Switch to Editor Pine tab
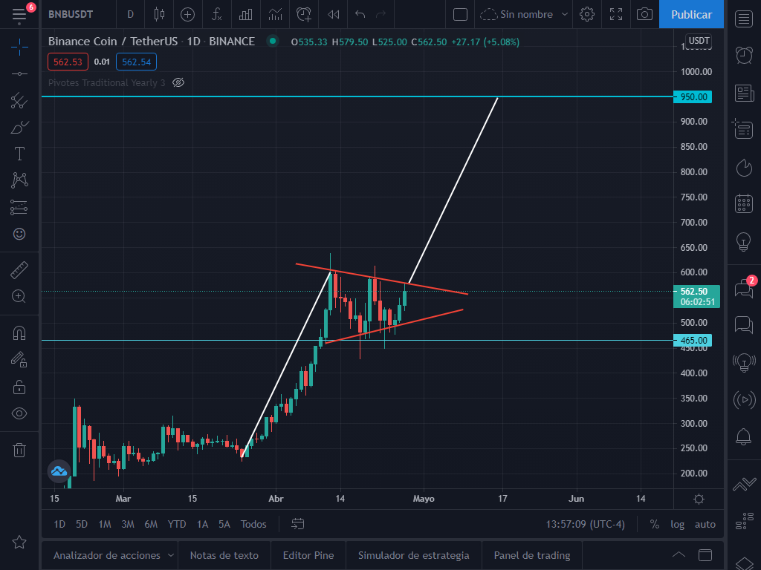Screen dimensions: 761x570 [308, 555]
